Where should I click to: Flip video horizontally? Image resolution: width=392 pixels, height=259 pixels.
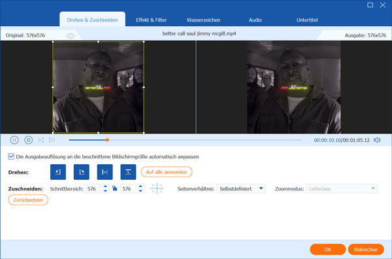tap(105, 172)
